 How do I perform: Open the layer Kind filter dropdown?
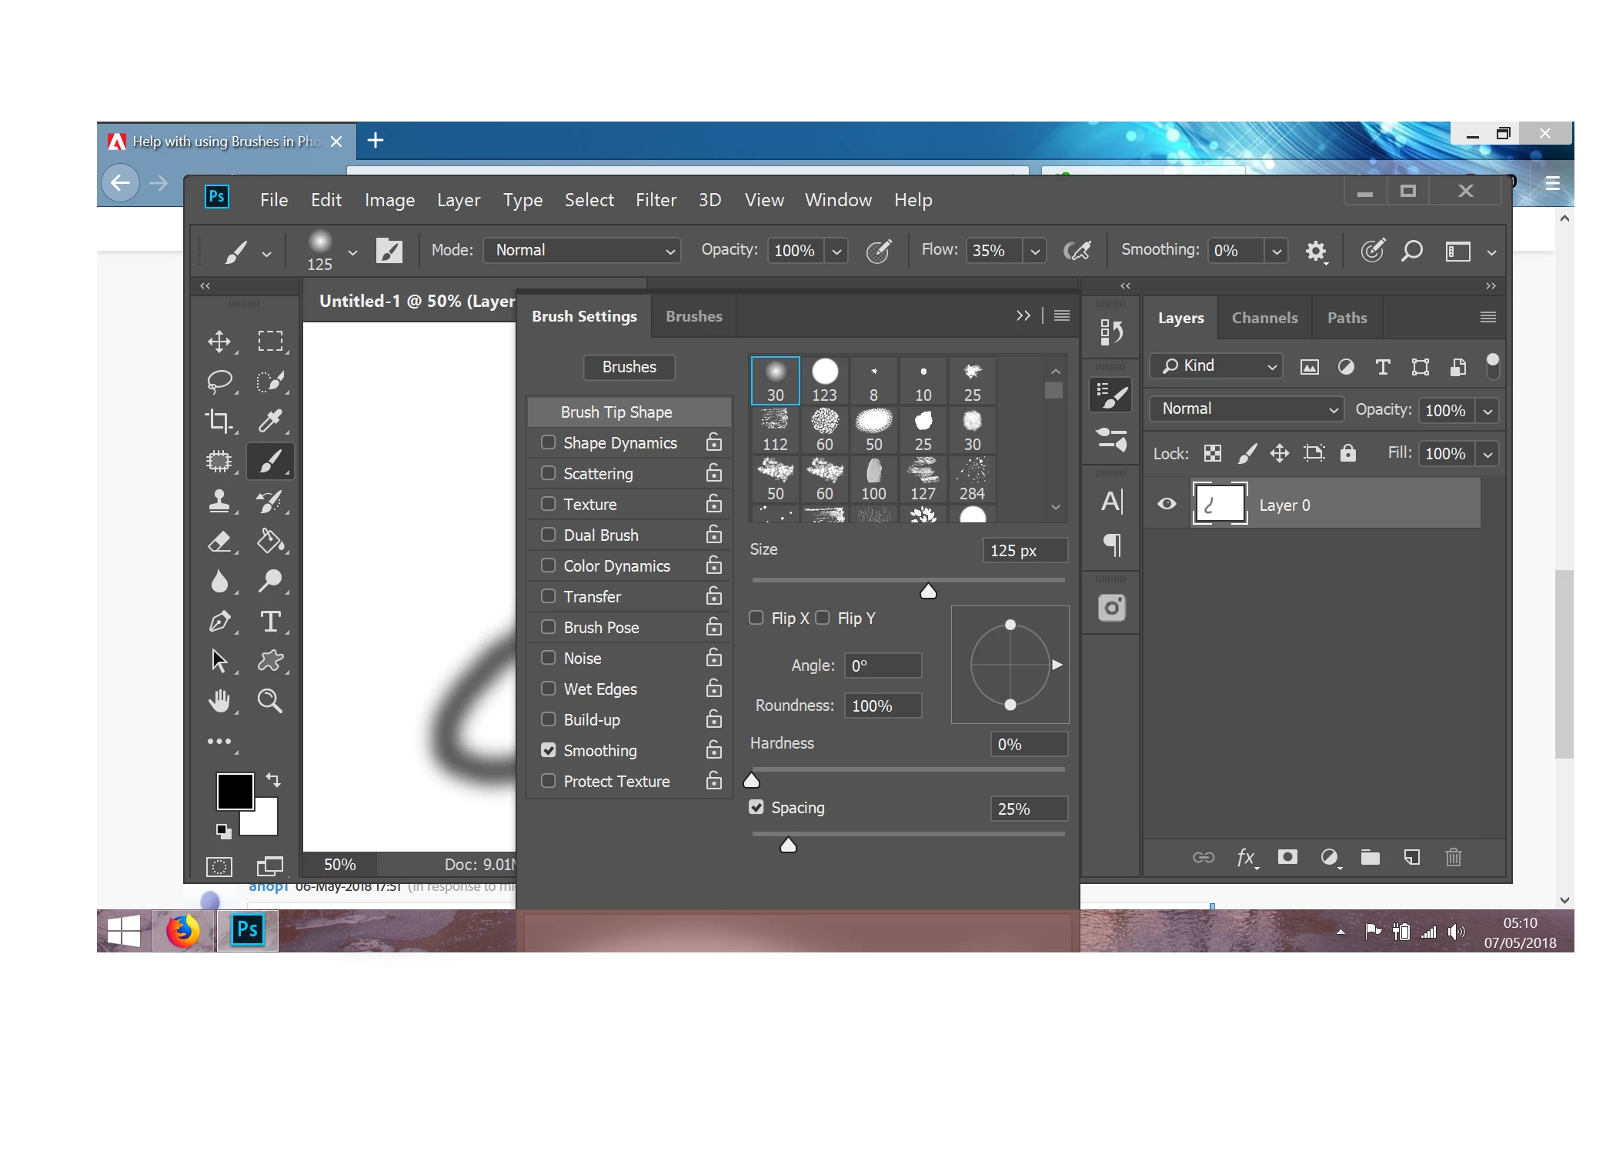[1217, 366]
